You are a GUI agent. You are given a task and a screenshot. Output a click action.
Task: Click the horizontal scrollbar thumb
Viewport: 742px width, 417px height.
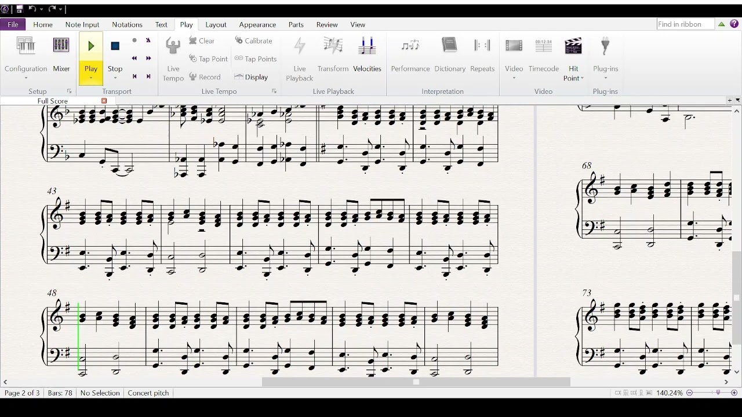coord(416,382)
